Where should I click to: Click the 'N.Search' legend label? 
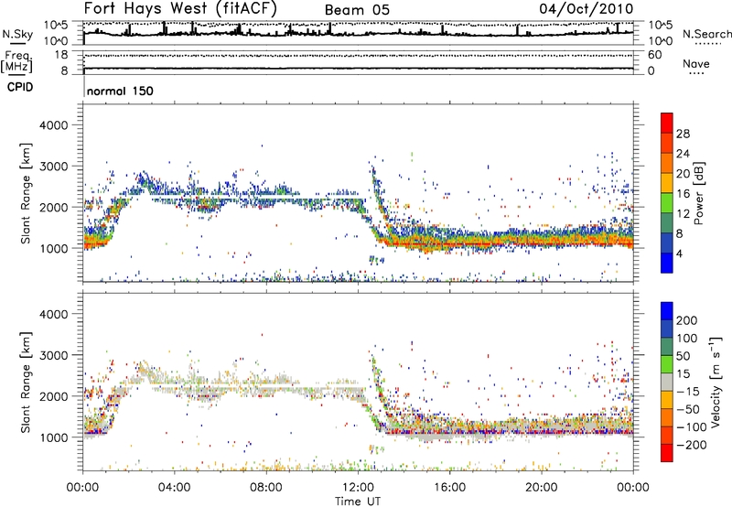pos(706,34)
